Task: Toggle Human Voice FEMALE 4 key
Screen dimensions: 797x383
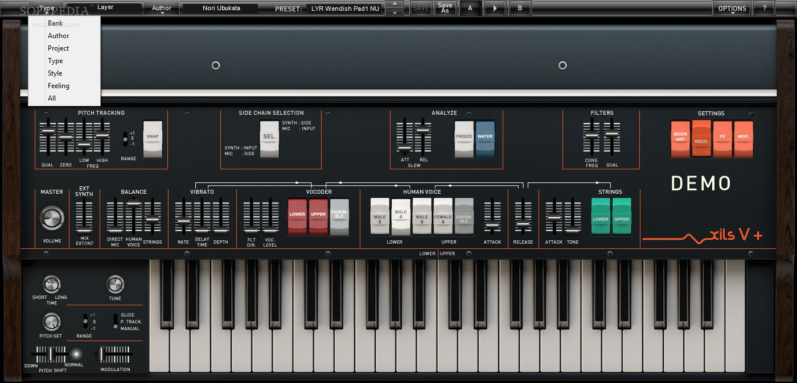Action: pyautogui.click(x=443, y=217)
